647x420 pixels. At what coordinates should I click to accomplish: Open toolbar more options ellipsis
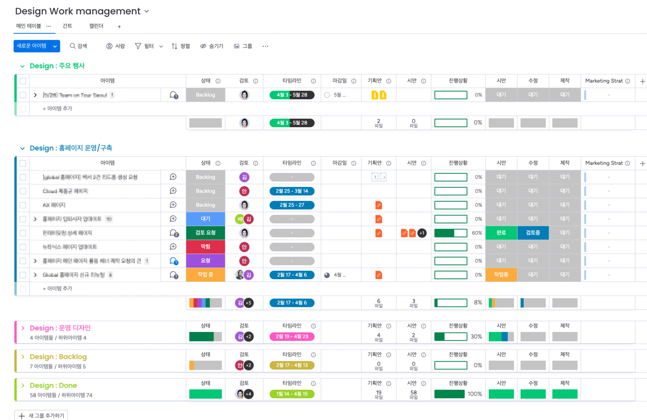(265, 46)
